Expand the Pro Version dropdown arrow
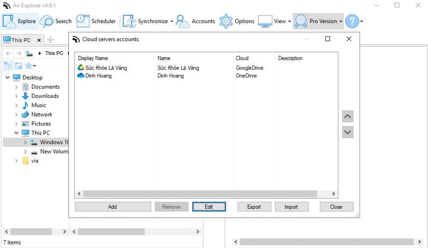The height and width of the screenshot is (248, 428). coord(341,21)
